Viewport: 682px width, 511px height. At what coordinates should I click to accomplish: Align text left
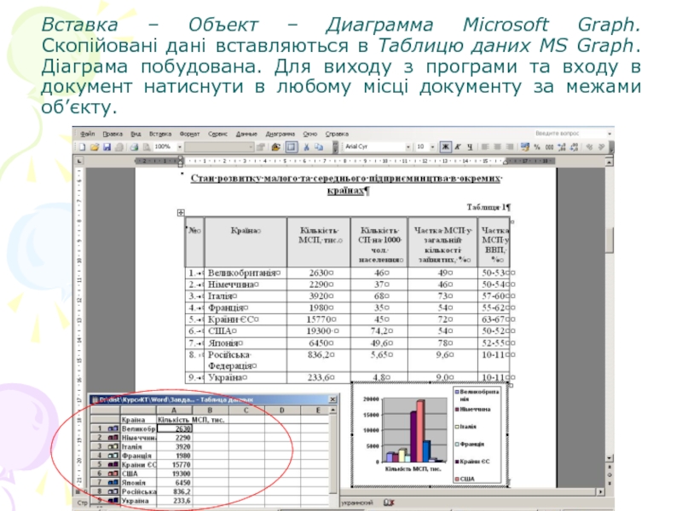click(485, 147)
